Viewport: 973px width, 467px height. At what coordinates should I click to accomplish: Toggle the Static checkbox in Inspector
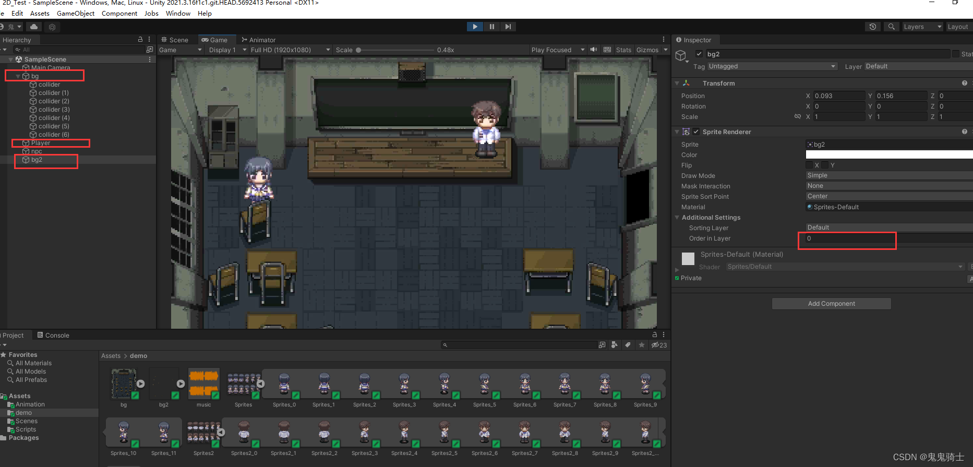pos(956,54)
